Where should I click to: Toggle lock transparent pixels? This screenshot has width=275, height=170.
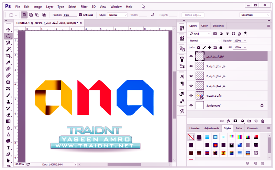click(x=198, y=47)
